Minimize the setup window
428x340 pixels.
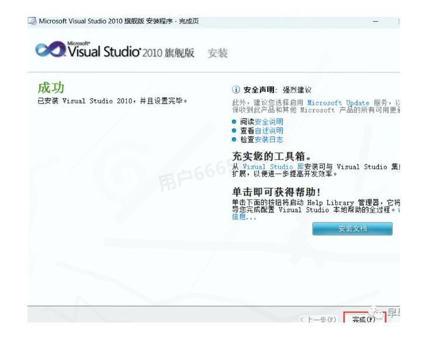[374, 22]
